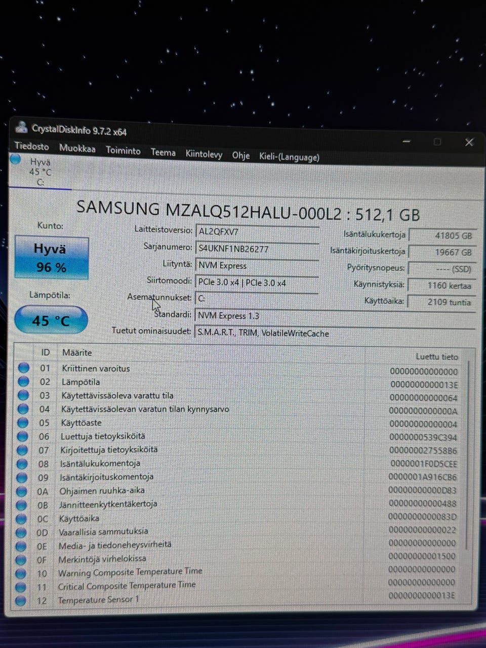486x648 pixels.
Task: Click the status circle for Temperature Sensor 1
Action: 21,601
